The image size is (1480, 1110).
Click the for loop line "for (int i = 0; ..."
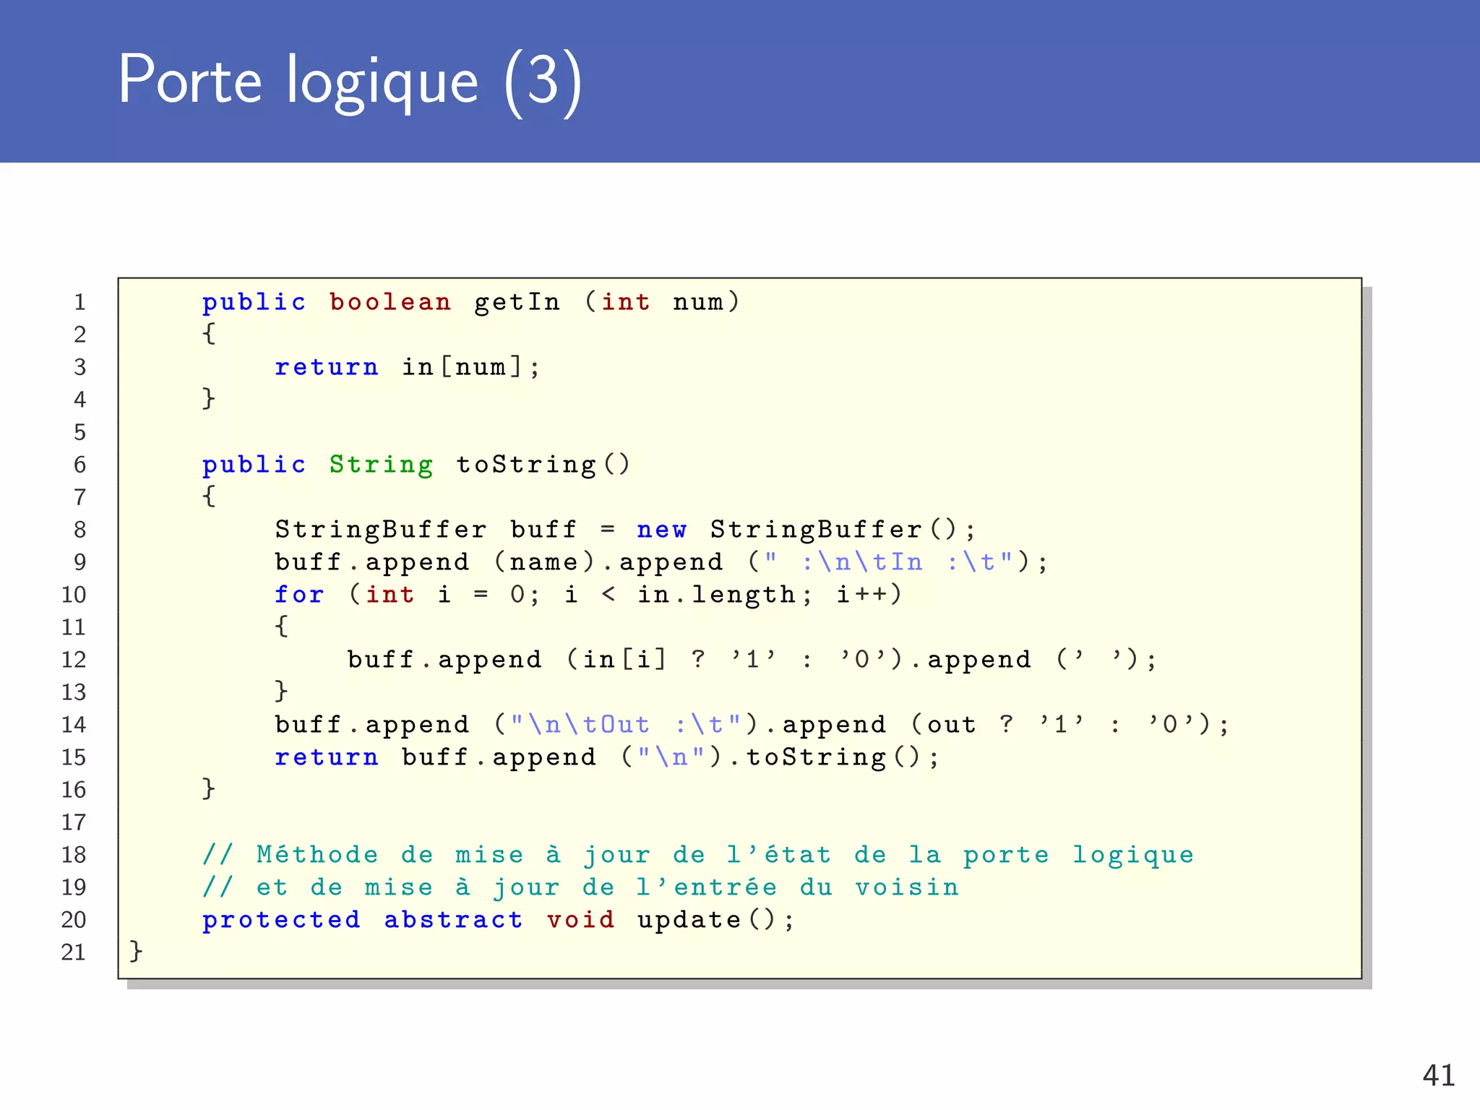coord(588,595)
